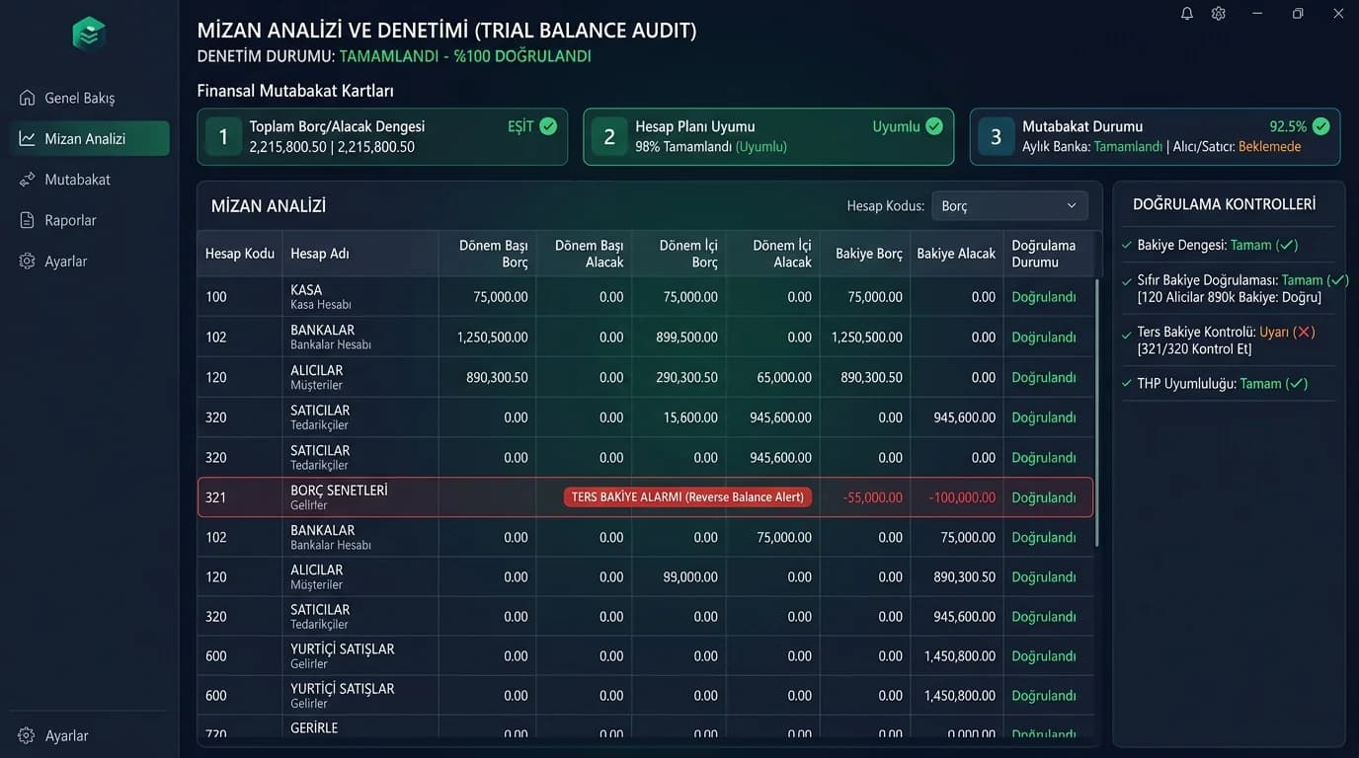This screenshot has width=1359, height=758.
Task: Click the 65,000.00 value in ALICILAR row
Action: [x=784, y=377]
